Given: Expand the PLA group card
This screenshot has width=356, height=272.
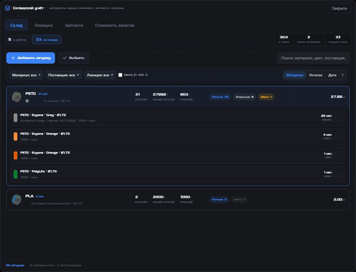Looking at the screenshot, I should pos(178,200).
